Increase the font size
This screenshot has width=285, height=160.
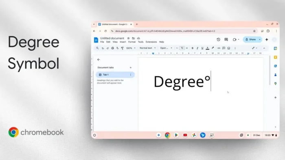(187, 48)
